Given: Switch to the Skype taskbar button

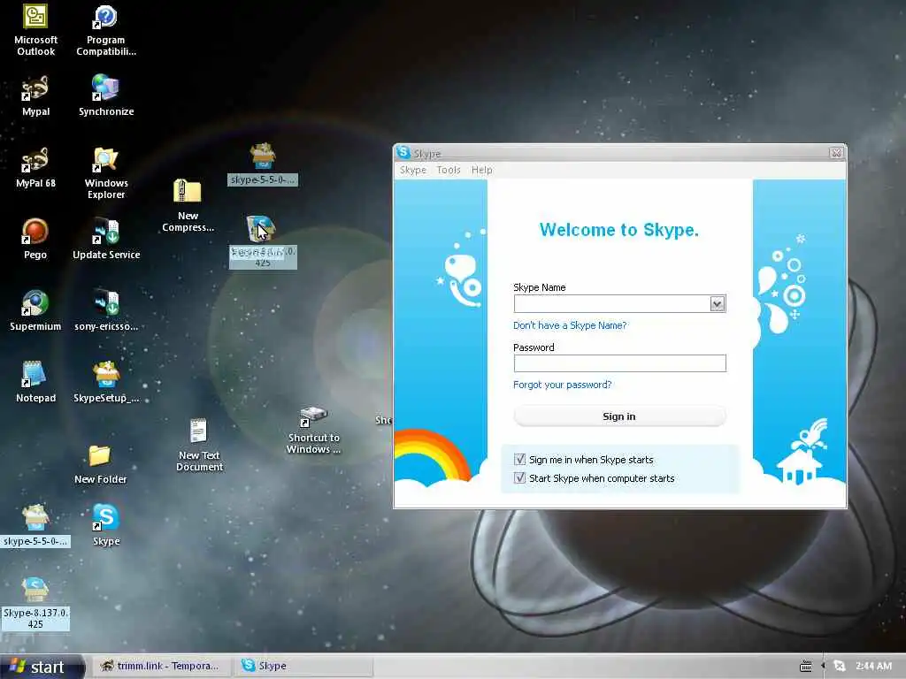Looking at the screenshot, I should pos(303,667).
